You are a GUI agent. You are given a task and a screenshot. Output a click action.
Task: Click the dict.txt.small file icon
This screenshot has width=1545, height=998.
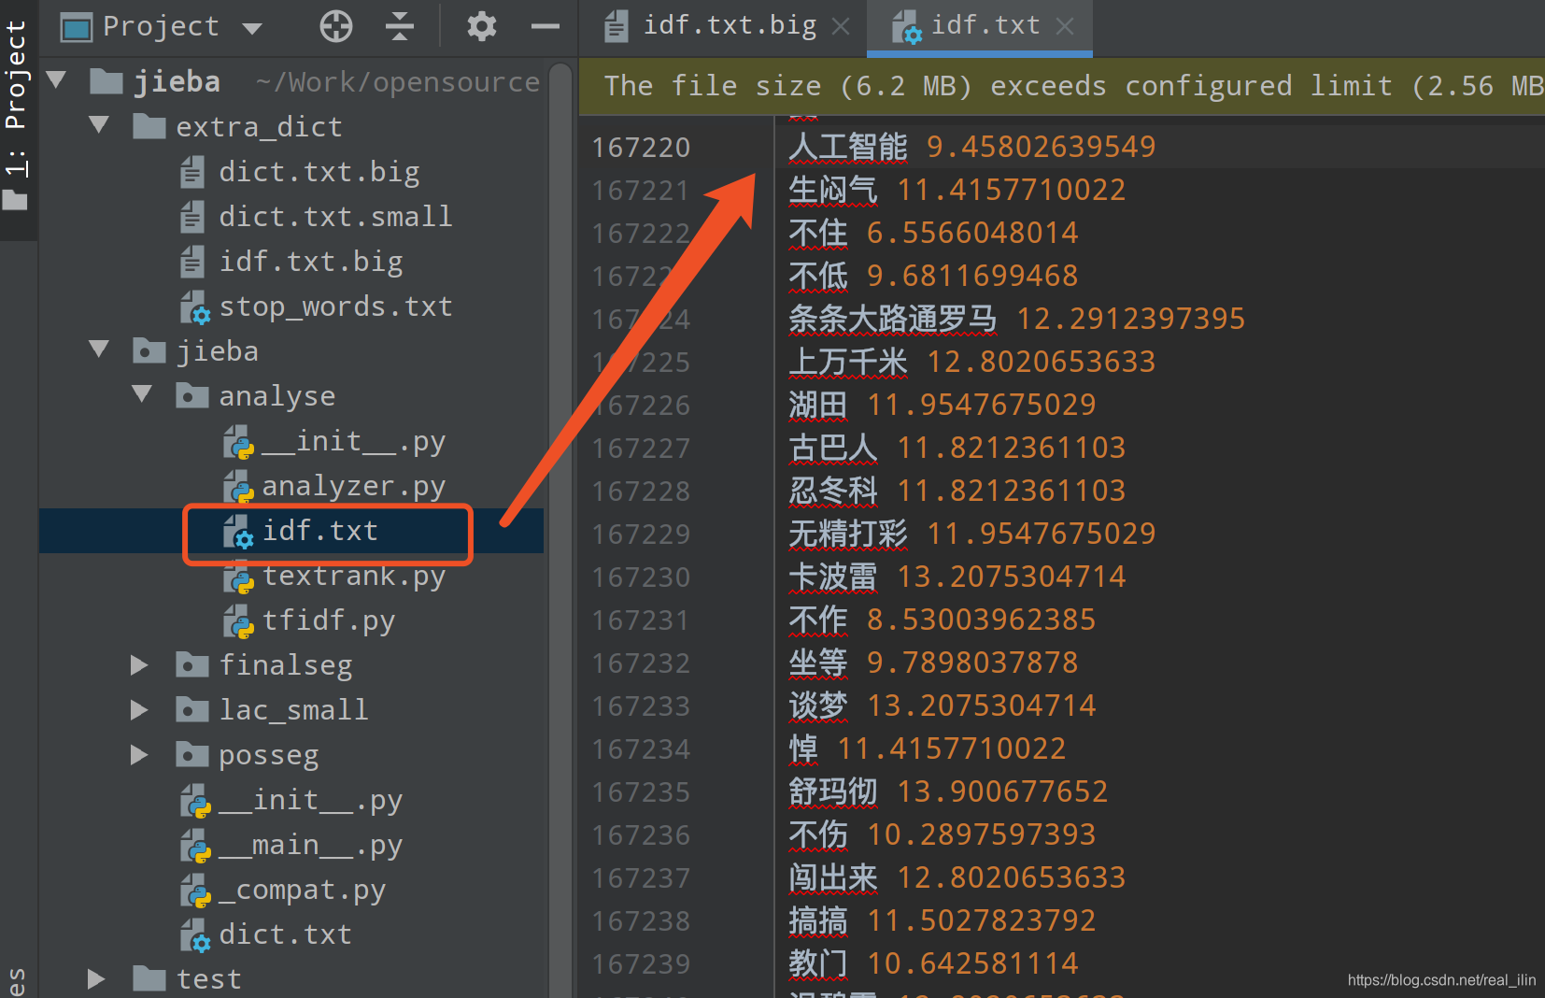[x=192, y=217]
